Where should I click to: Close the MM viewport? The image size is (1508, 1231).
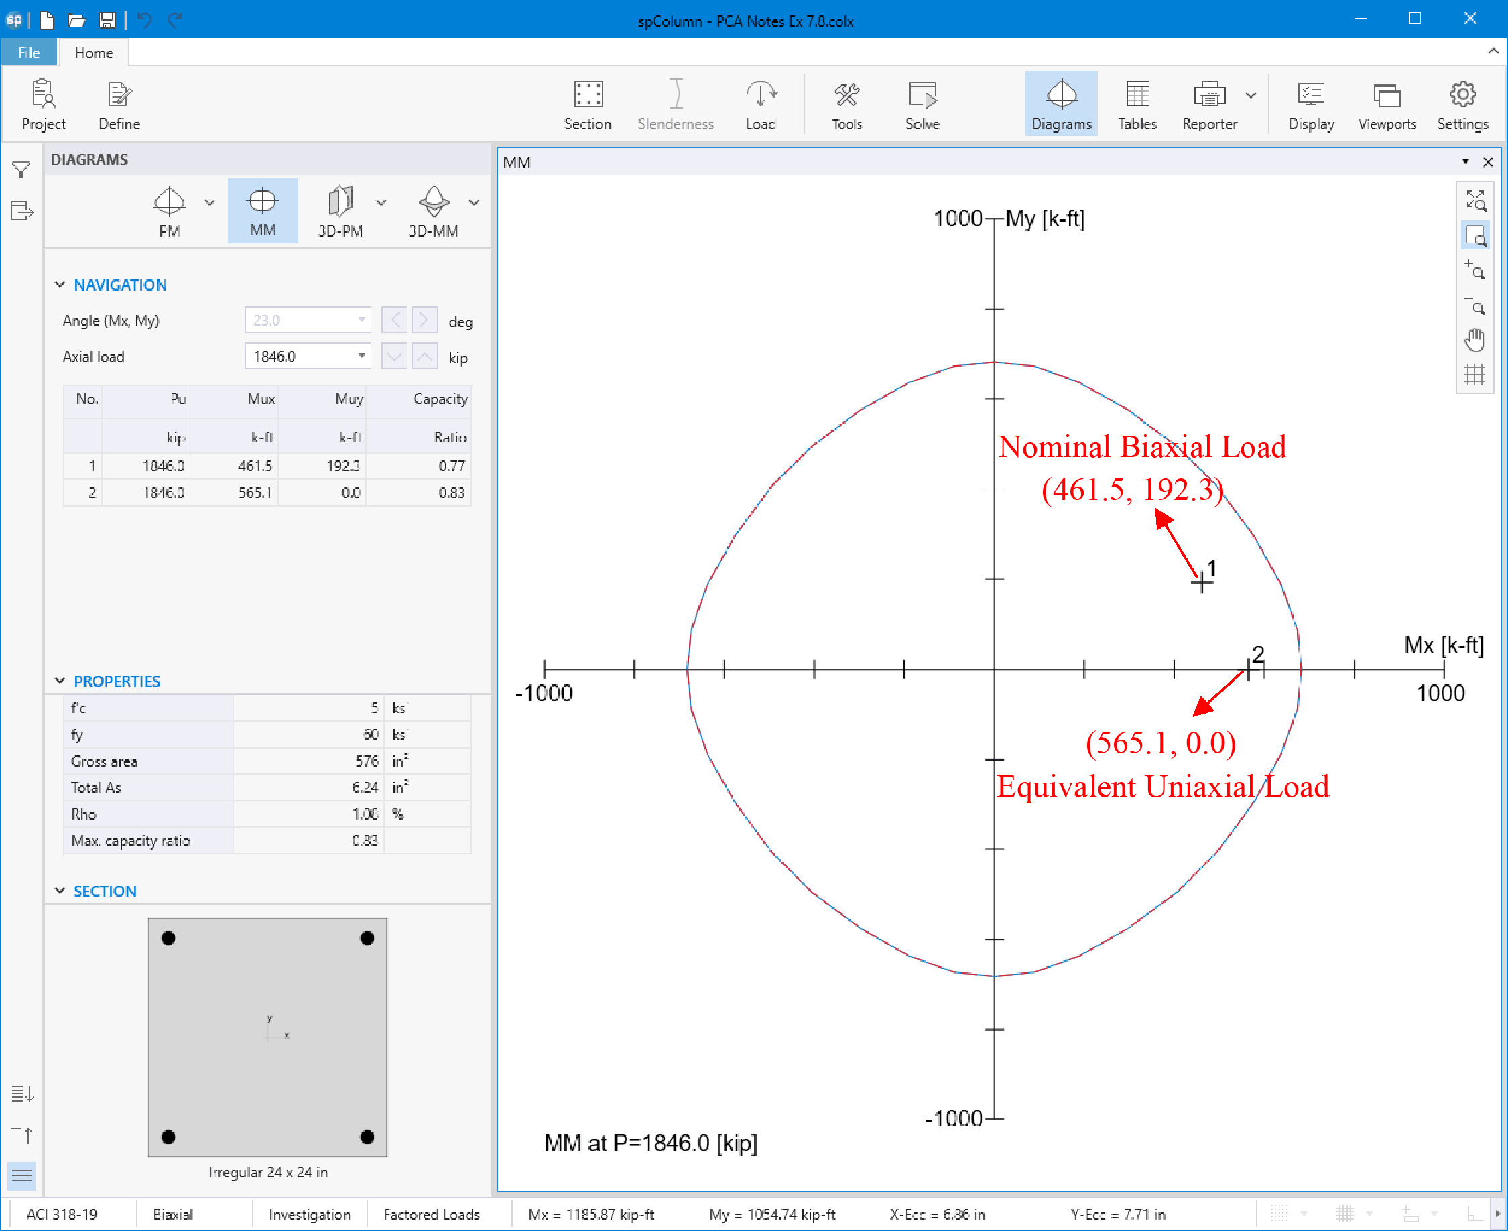1488,161
